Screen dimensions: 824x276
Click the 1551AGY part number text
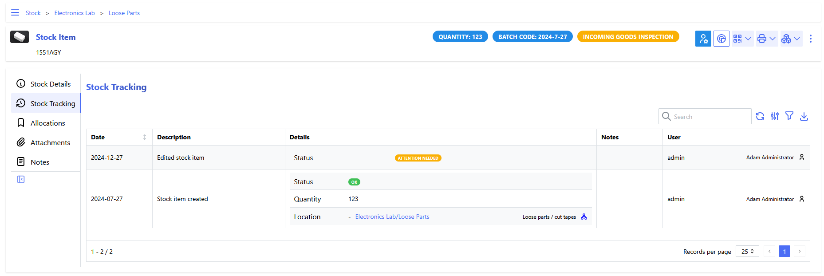(x=48, y=52)
